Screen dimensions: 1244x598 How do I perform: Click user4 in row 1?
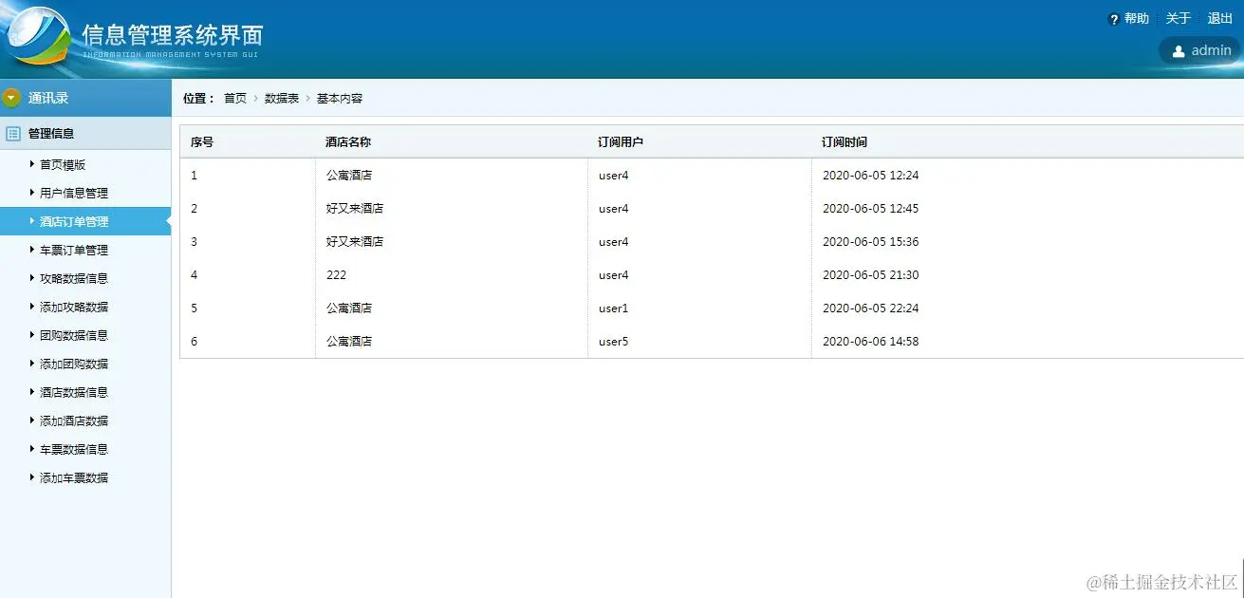tap(614, 176)
